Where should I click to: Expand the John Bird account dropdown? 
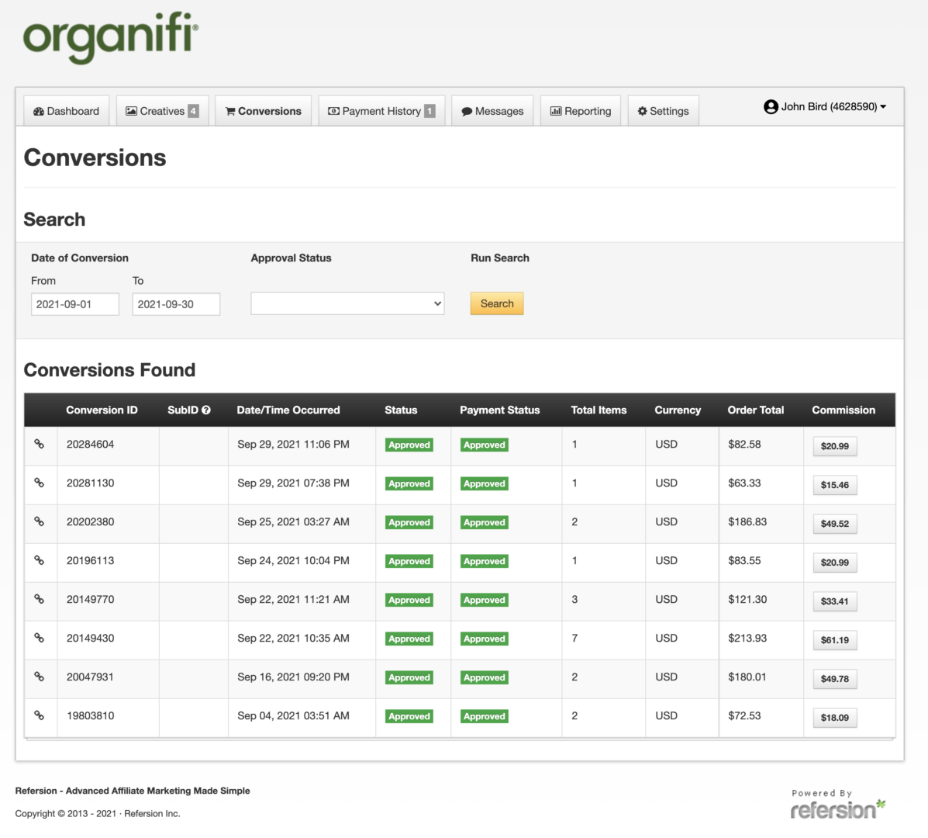coord(825,106)
